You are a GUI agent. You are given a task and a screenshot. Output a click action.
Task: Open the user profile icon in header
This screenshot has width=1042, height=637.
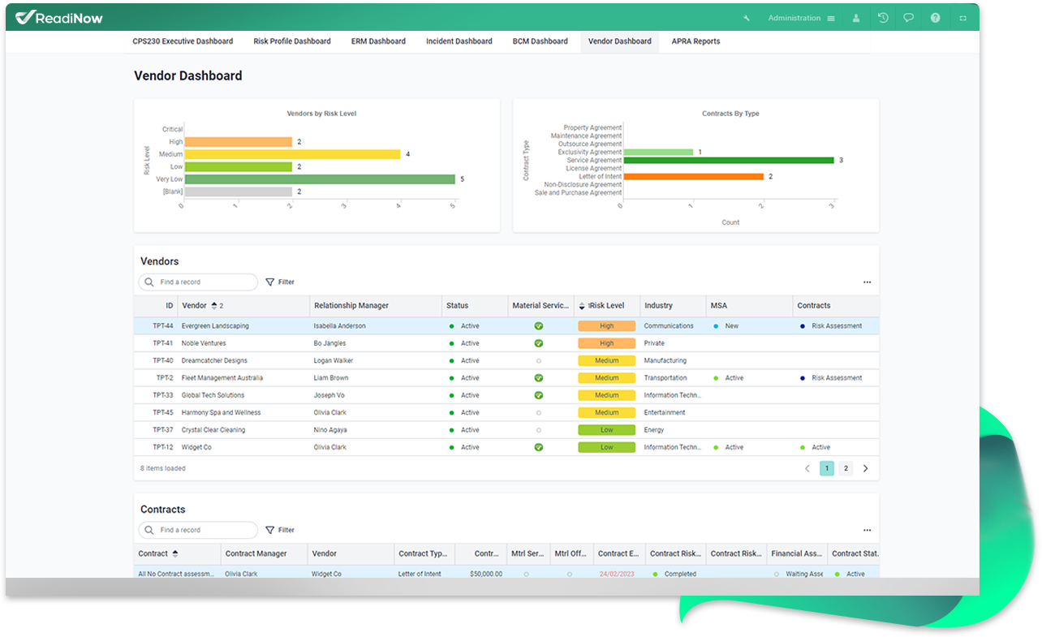856,18
